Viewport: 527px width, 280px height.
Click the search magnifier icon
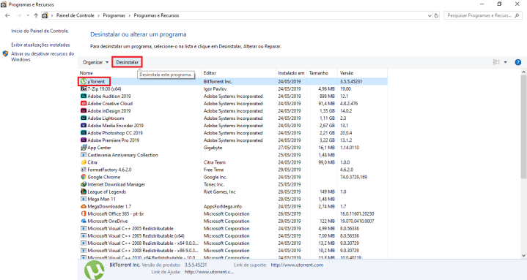pyautogui.click(x=517, y=15)
